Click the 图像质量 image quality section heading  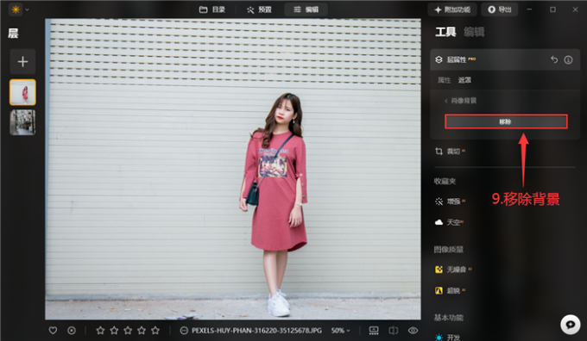449,249
